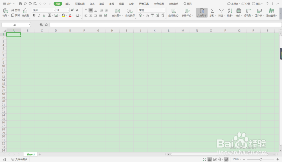Image resolution: width=282 pixels, height=162 pixels.
Task: Click the Freeze Panes (冻结窗格) icon
Action: point(271,11)
